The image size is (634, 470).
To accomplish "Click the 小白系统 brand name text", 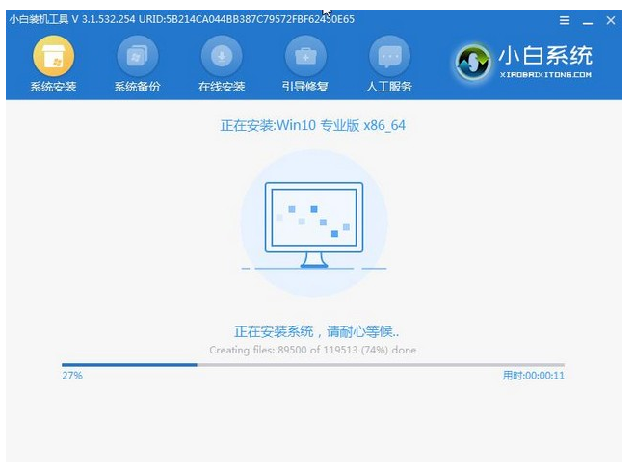I will coord(545,55).
